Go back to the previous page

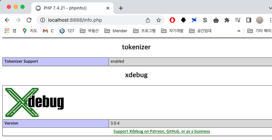[x=7, y=20]
